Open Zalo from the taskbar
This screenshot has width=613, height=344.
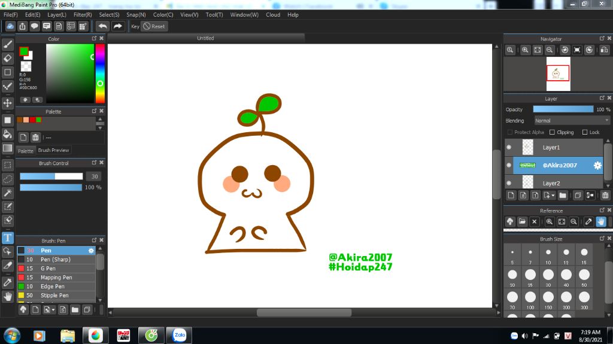coord(180,336)
